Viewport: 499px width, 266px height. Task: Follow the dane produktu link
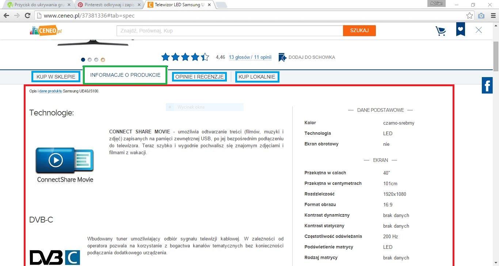(x=50, y=91)
